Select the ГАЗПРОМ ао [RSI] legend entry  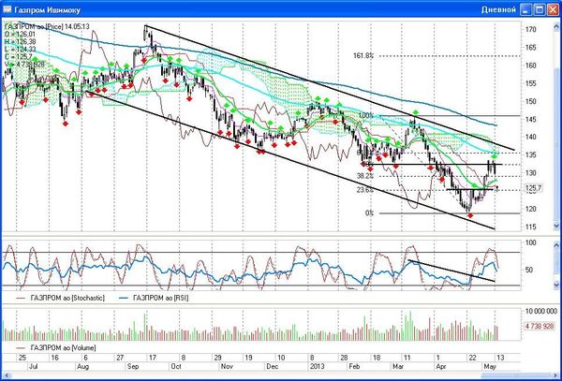(154, 298)
